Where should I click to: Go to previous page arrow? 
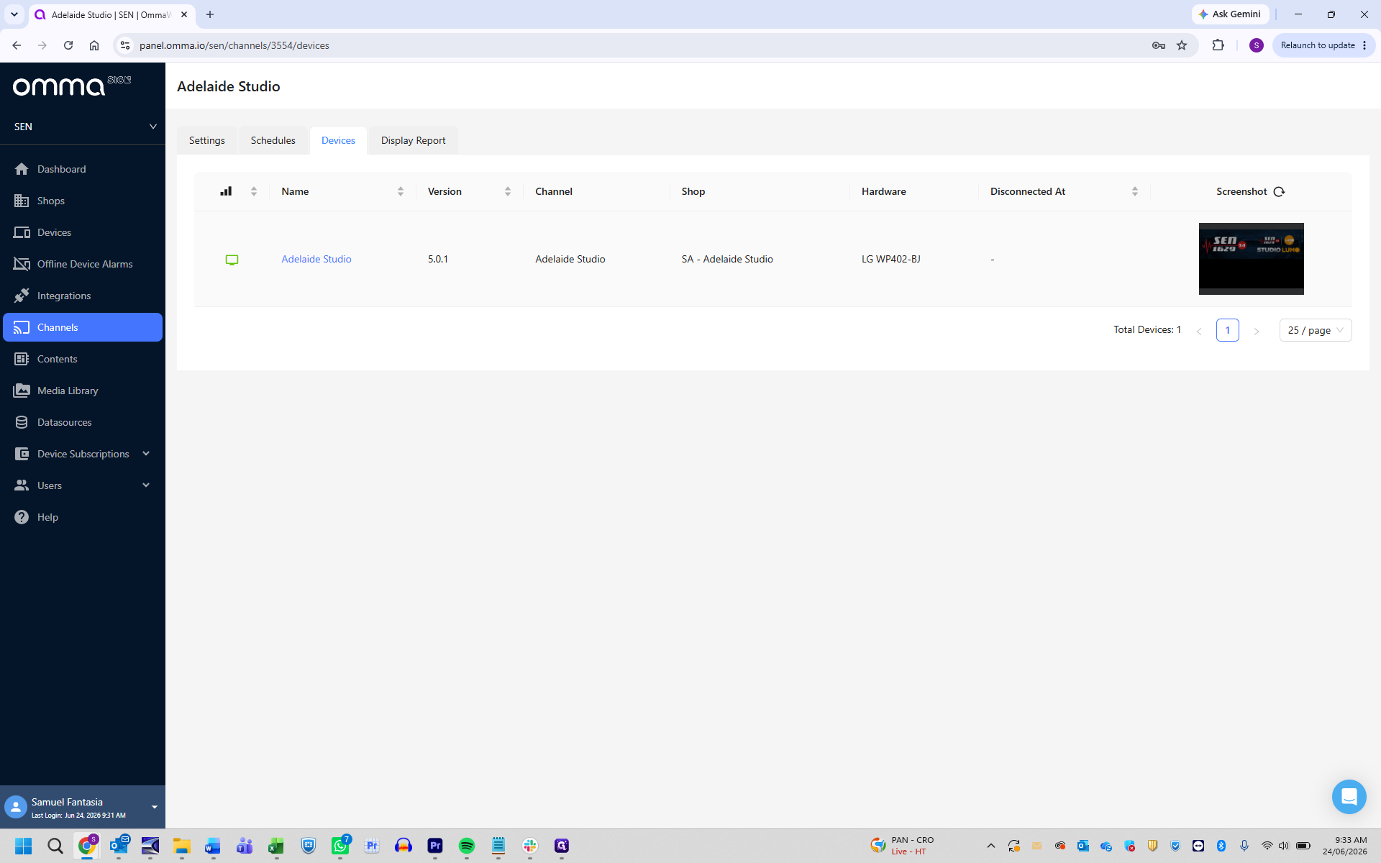coord(1199,331)
